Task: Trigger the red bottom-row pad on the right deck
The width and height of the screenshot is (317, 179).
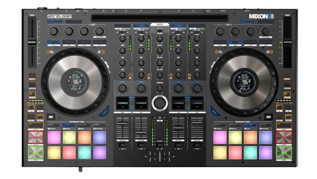Action: coord(235,152)
